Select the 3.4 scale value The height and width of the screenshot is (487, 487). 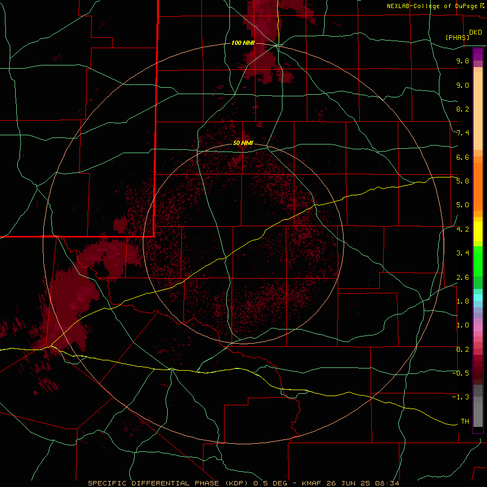(463, 253)
